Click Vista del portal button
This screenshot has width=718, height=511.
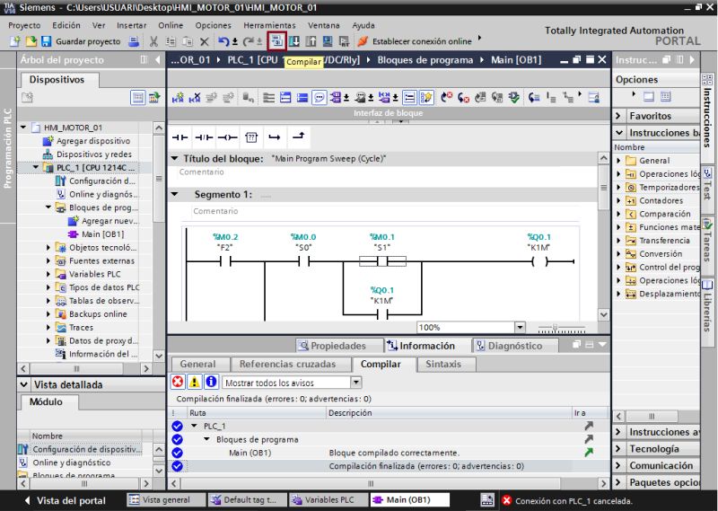(65, 500)
